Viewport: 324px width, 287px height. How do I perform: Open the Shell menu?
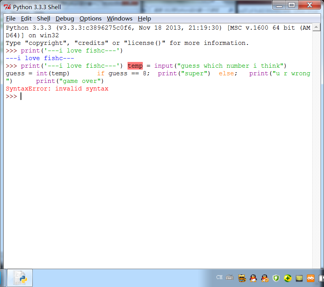43,19
